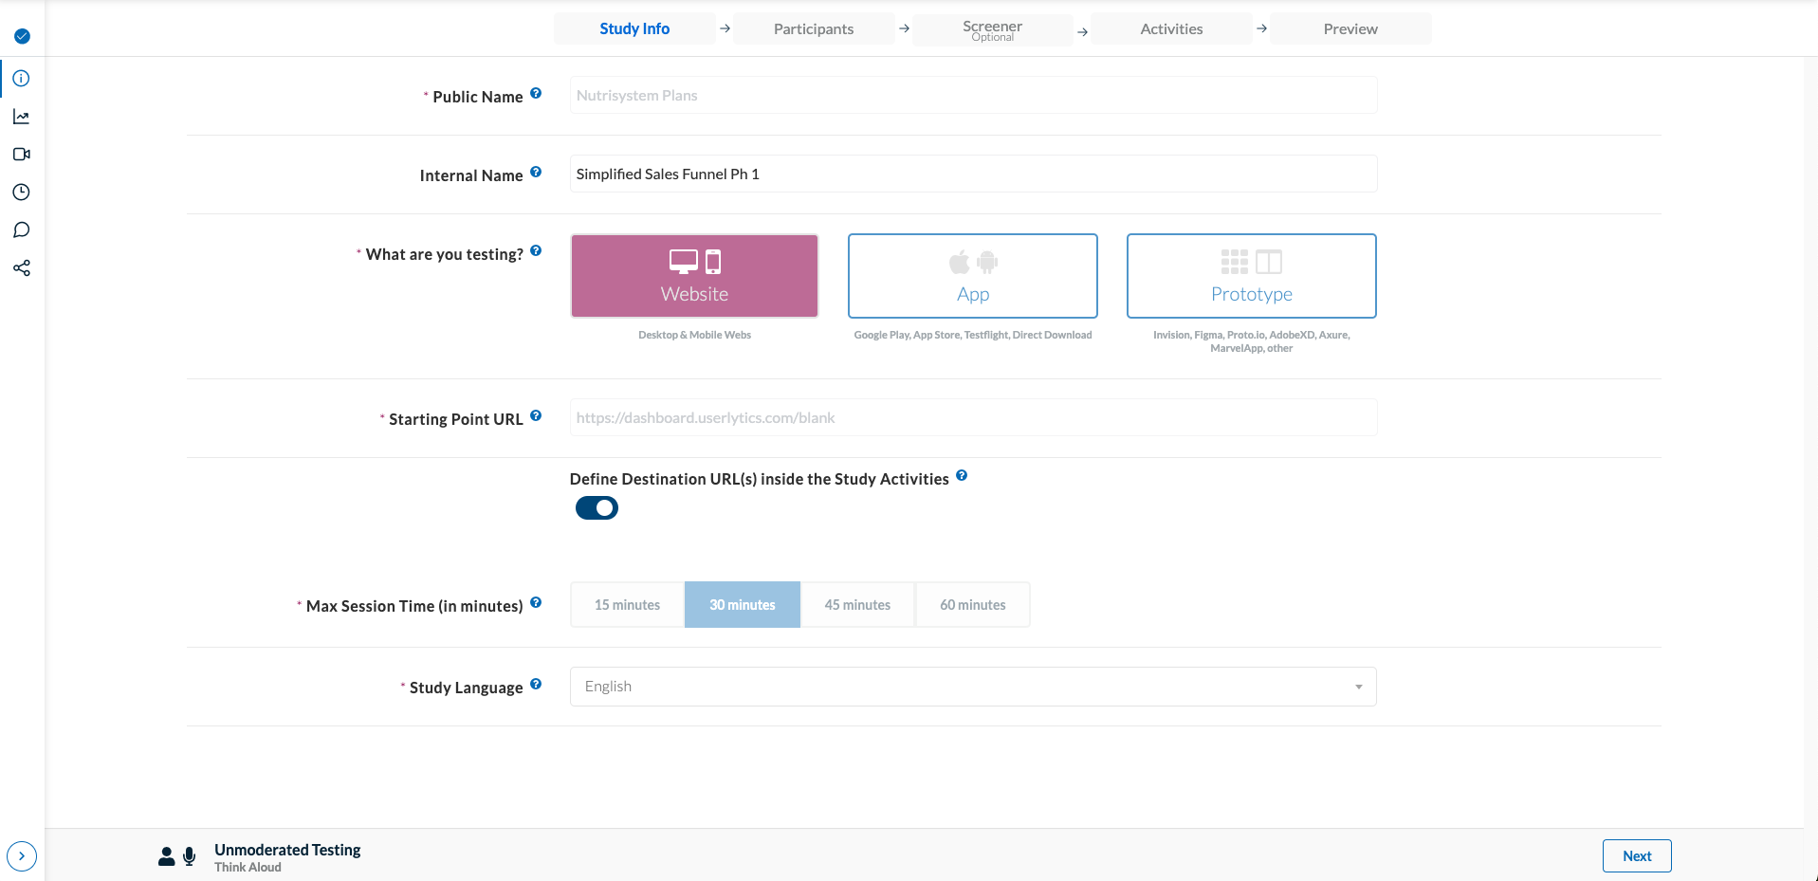Select the Website testing option

click(694, 276)
